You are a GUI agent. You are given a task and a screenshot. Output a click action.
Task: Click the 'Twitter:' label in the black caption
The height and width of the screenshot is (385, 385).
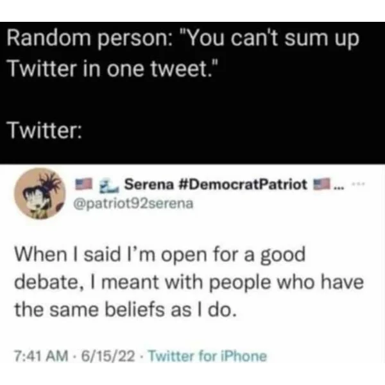[44, 130]
